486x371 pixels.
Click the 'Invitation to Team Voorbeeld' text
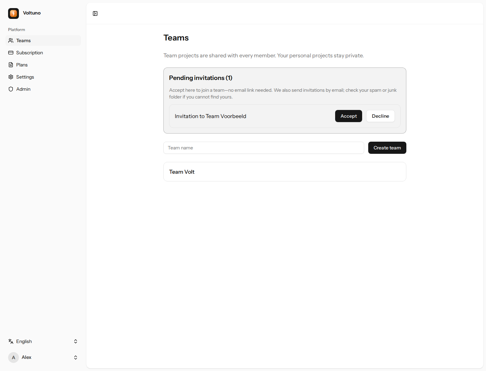click(210, 116)
